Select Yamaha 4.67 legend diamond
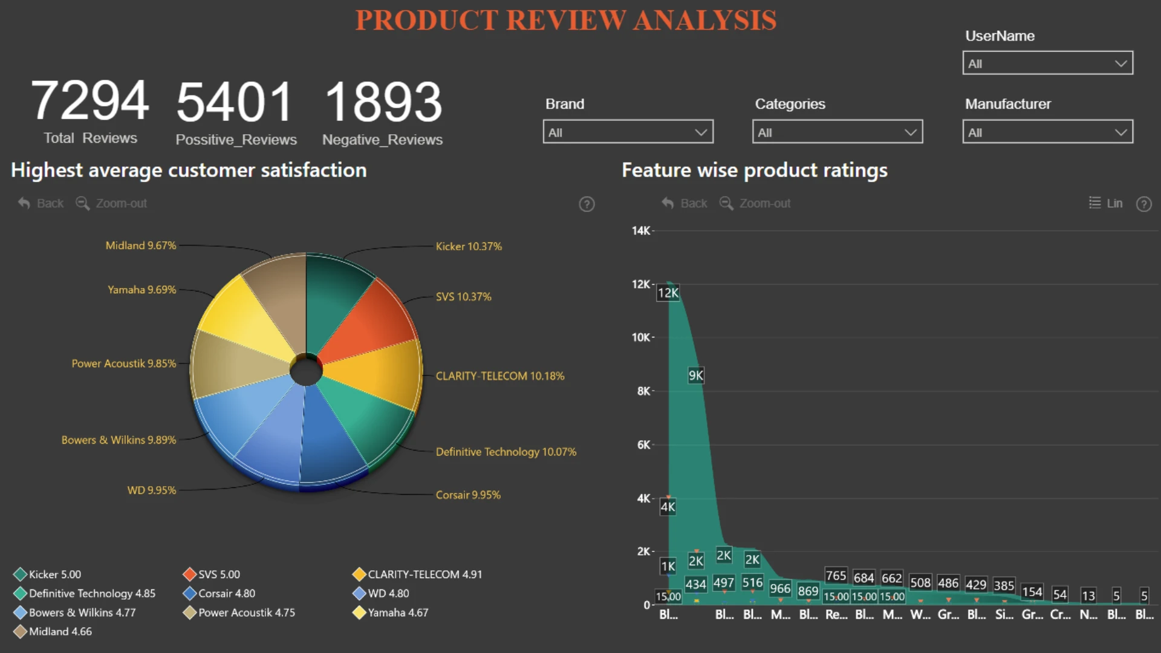 tap(359, 612)
